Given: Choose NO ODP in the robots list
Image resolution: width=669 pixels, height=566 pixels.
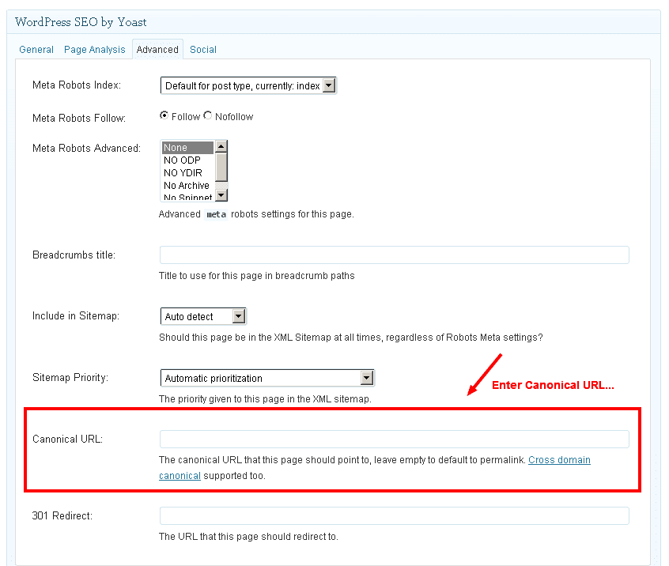Looking at the screenshot, I should 187,160.
